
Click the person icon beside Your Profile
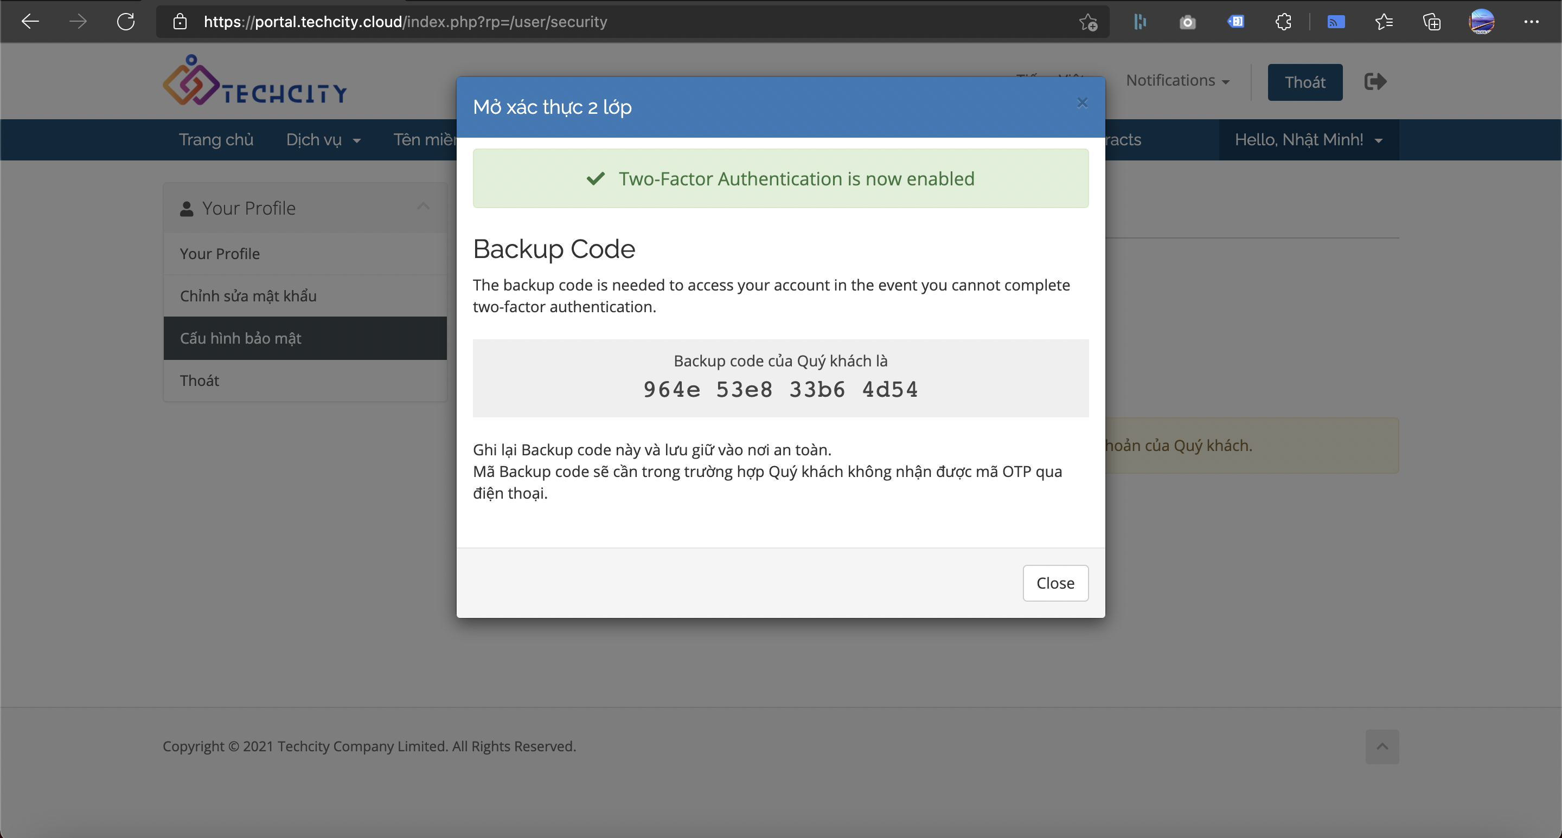pyautogui.click(x=187, y=209)
